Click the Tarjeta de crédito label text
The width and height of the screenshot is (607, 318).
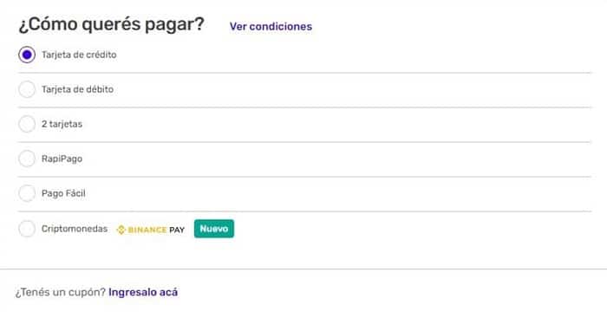click(x=79, y=55)
